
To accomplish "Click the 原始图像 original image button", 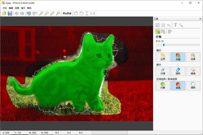I will [67, 13].
